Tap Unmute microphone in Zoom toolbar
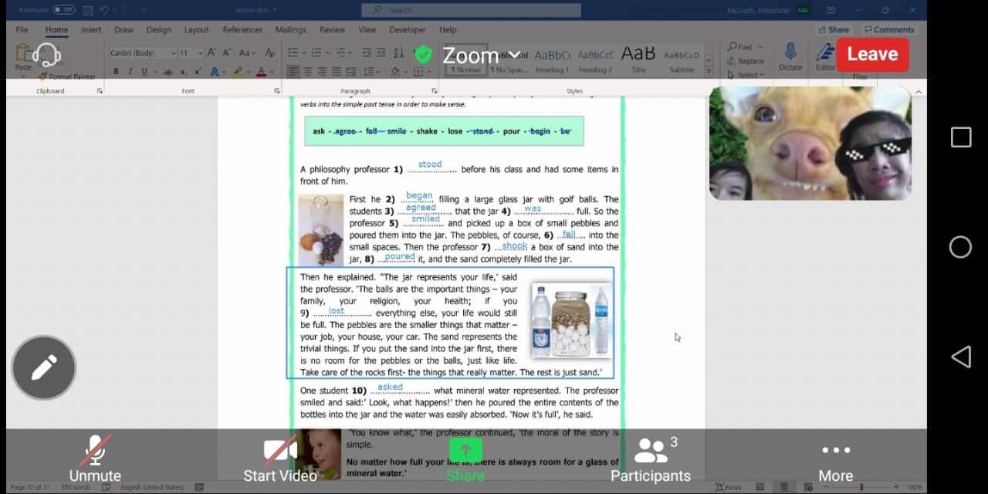The width and height of the screenshot is (988, 494). (95, 461)
